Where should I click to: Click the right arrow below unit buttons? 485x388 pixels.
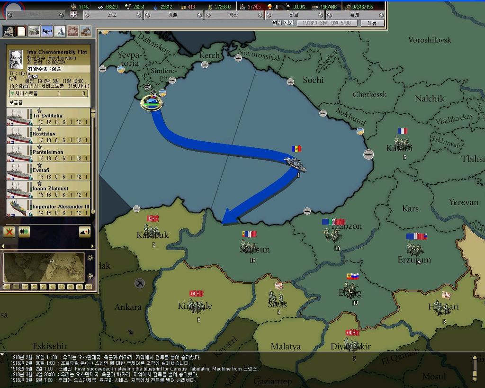coord(92,246)
